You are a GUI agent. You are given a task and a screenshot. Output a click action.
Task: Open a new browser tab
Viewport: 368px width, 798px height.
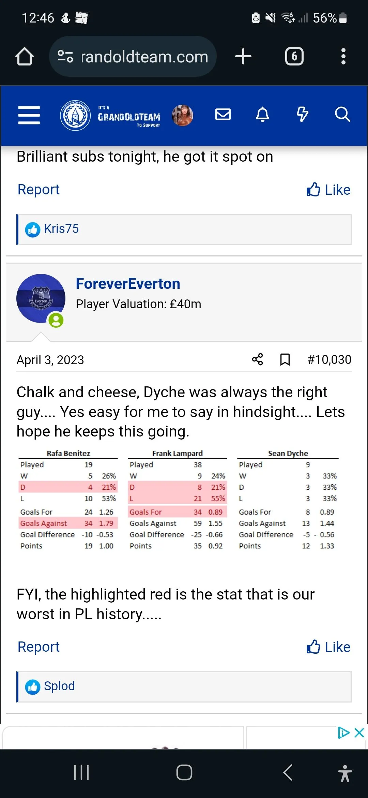click(x=243, y=56)
